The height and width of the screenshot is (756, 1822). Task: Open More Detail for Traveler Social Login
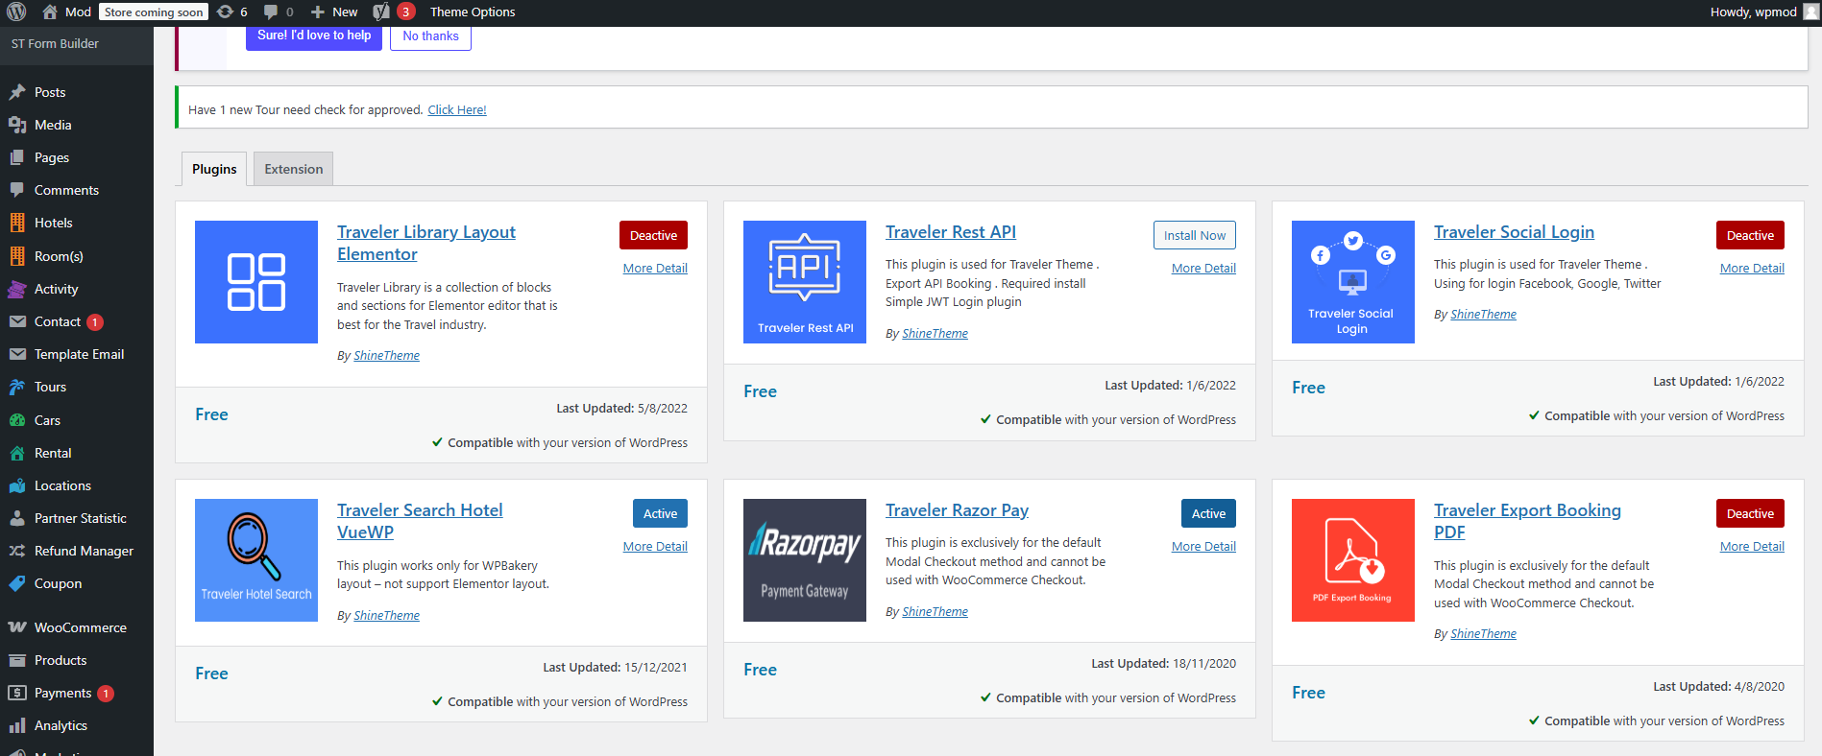tap(1752, 269)
